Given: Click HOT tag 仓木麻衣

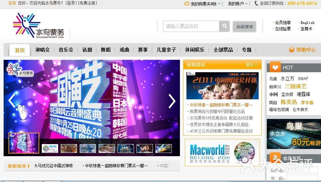Looking at the screenshot, I should (300, 110).
